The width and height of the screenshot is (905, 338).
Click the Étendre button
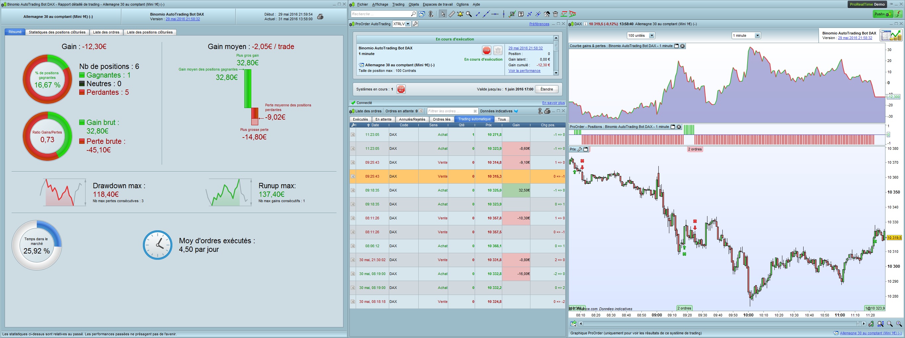click(546, 89)
